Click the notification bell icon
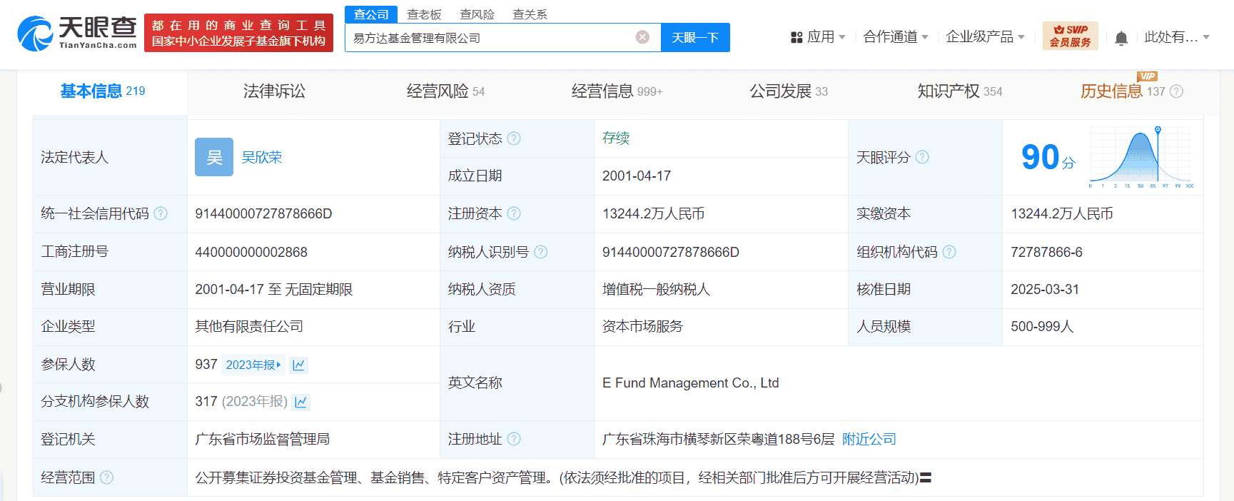Screen dimensions: 1234x501 (x=1121, y=38)
